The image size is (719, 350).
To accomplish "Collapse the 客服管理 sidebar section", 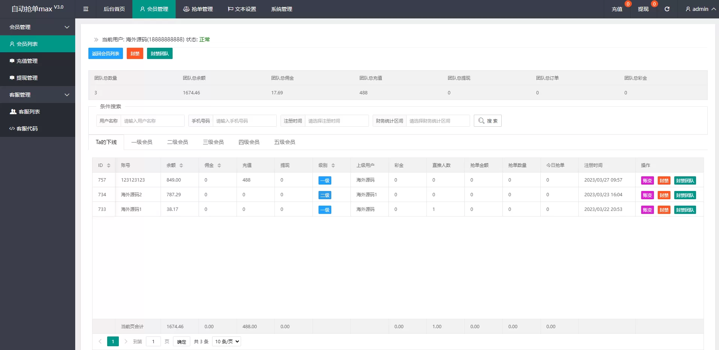I will point(67,95).
